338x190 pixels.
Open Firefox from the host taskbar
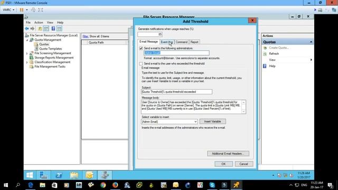tap(115, 185)
